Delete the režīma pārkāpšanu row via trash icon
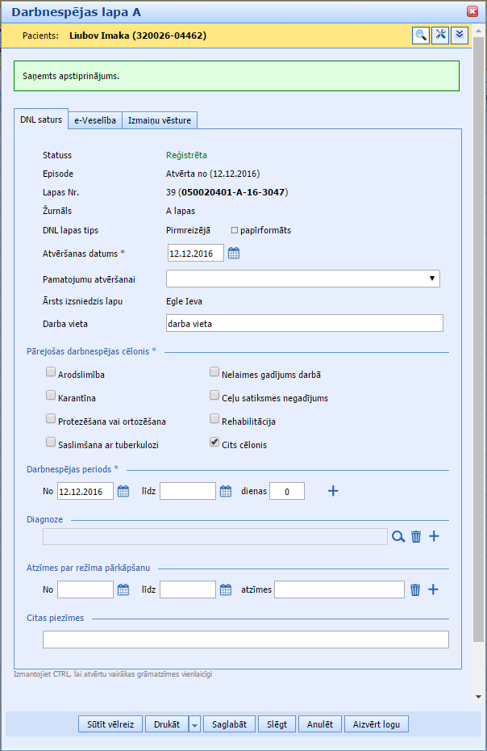Viewport: 487px width, 751px height. tap(415, 589)
